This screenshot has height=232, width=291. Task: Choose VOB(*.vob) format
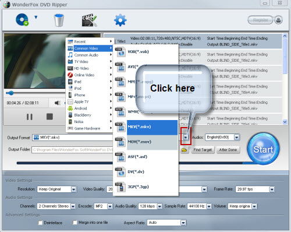pyautogui.click(x=146, y=52)
